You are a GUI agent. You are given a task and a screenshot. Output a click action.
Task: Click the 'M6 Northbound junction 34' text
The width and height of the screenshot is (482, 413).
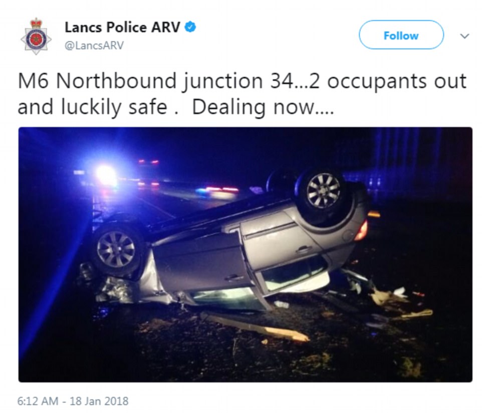pyautogui.click(x=155, y=81)
